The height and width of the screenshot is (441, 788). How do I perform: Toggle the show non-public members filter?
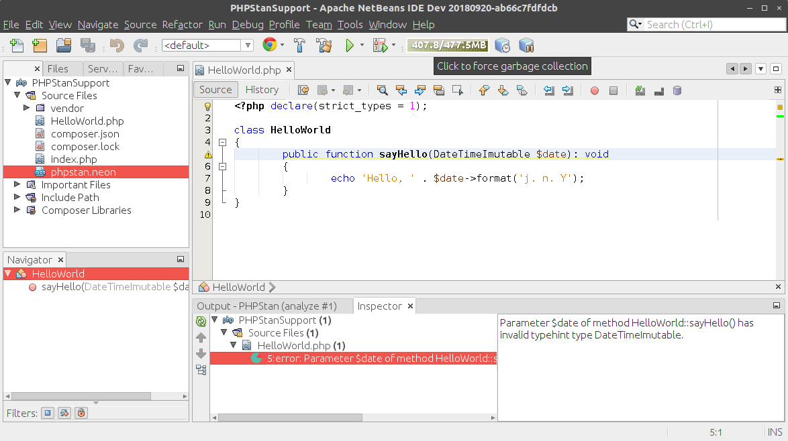(x=81, y=413)
